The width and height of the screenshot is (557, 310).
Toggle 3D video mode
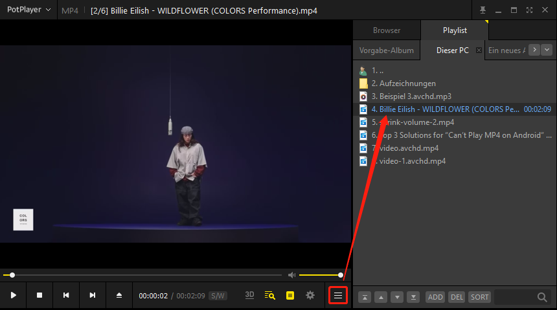(x=249, y=295)
